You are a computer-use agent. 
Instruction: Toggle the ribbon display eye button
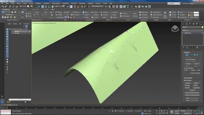click(53, 9)
